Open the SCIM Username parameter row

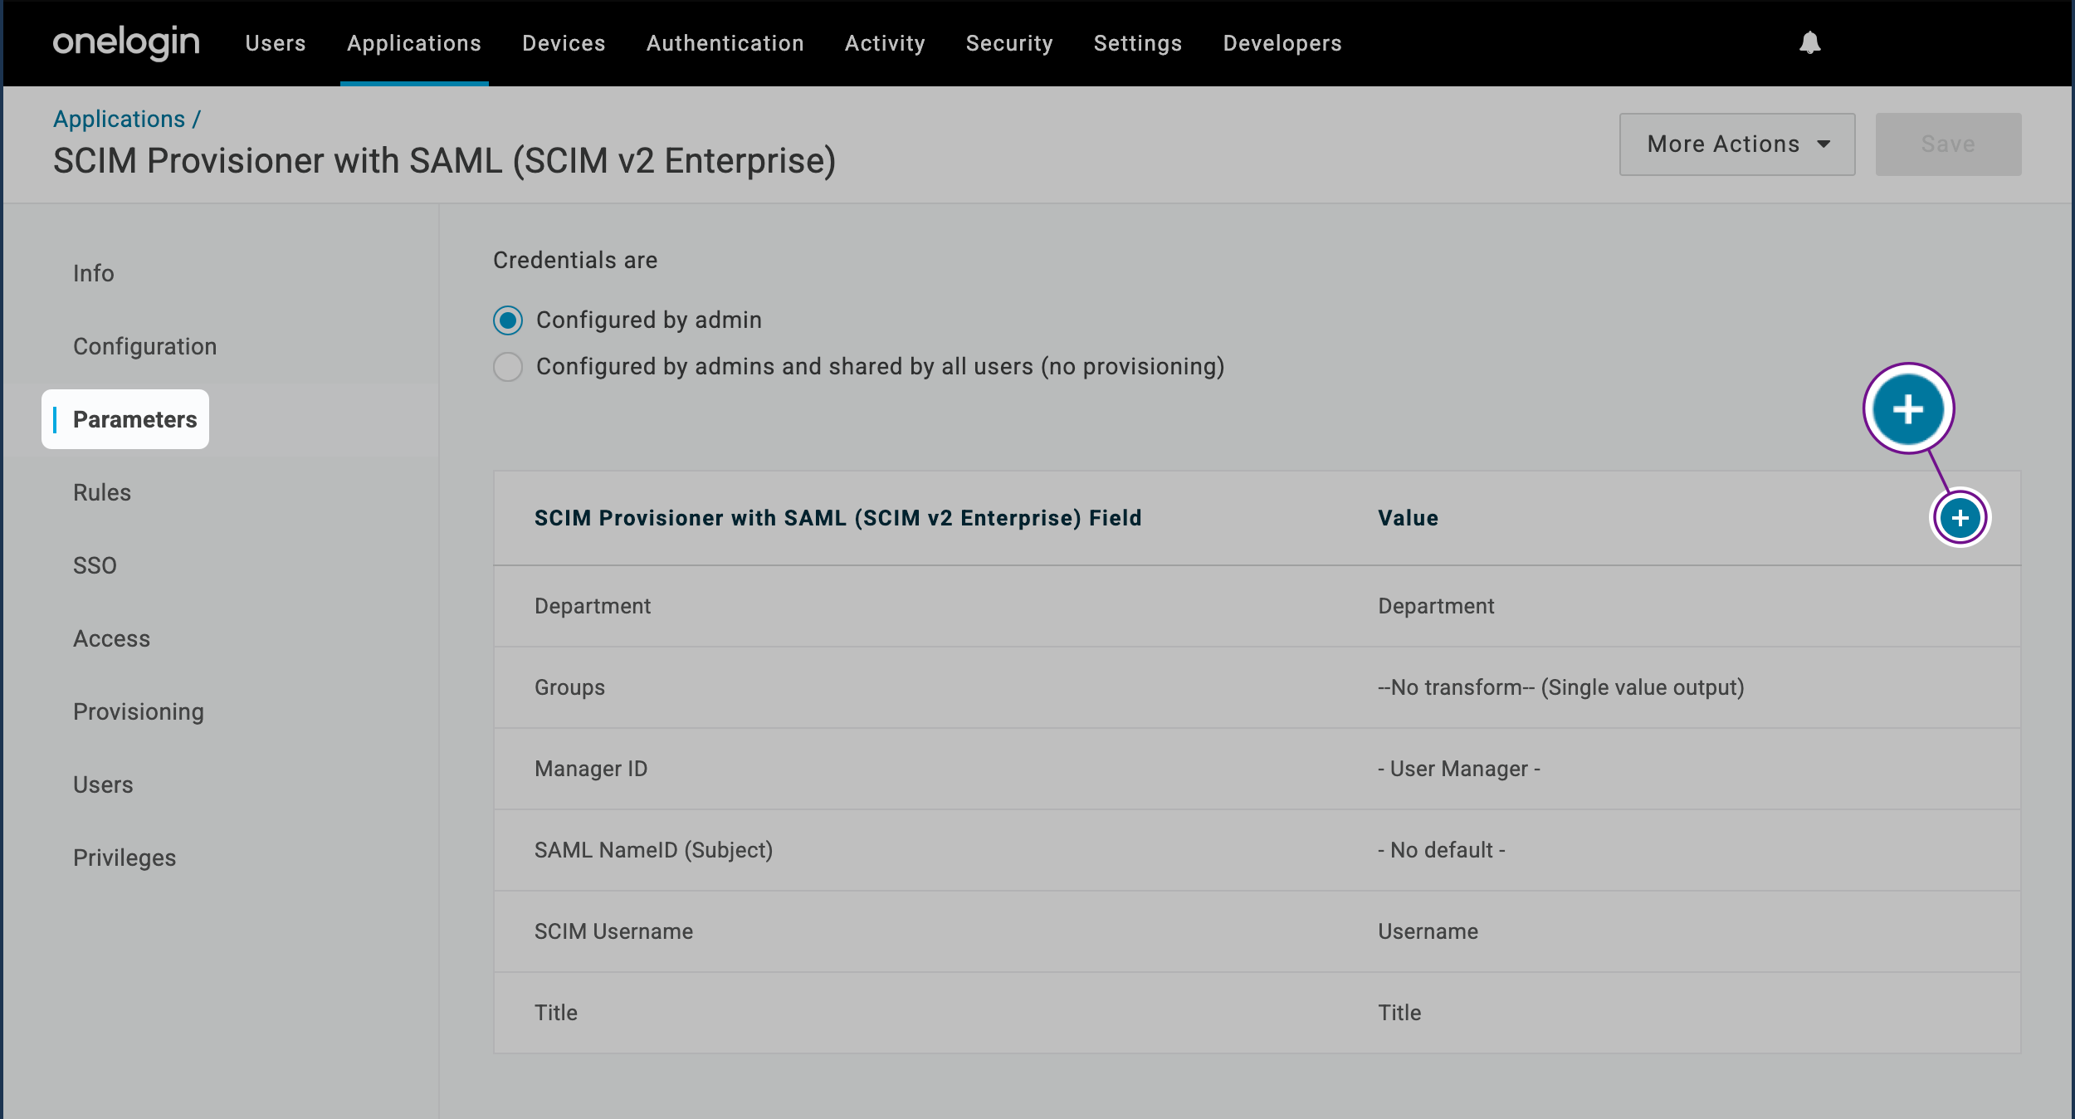[x=1257, y=932]
